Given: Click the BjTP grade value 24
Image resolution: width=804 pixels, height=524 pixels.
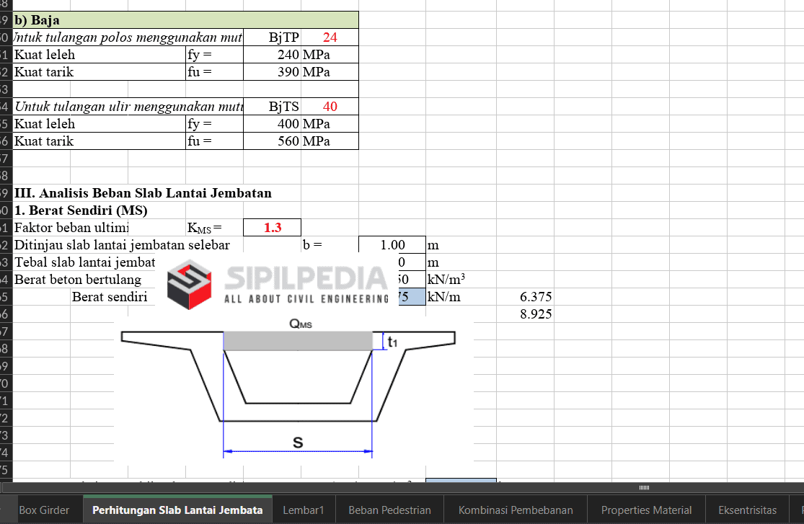Looking at the screenshot, I should [330, 37].
